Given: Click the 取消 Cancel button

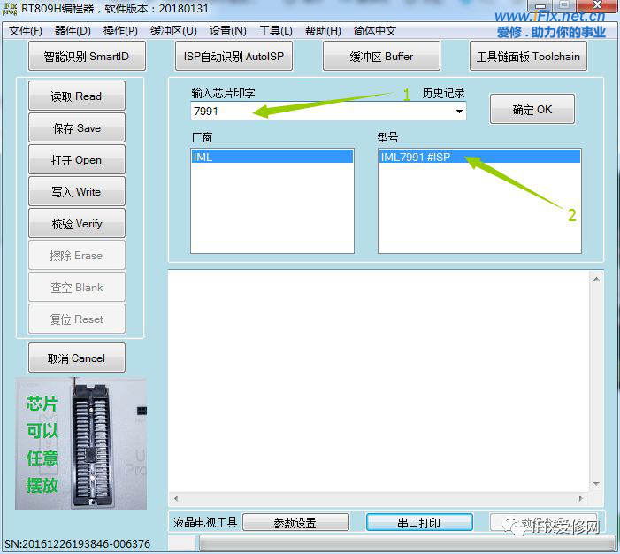Looking at the screenshot, I should pyautogui.click(x=77, y=358).
